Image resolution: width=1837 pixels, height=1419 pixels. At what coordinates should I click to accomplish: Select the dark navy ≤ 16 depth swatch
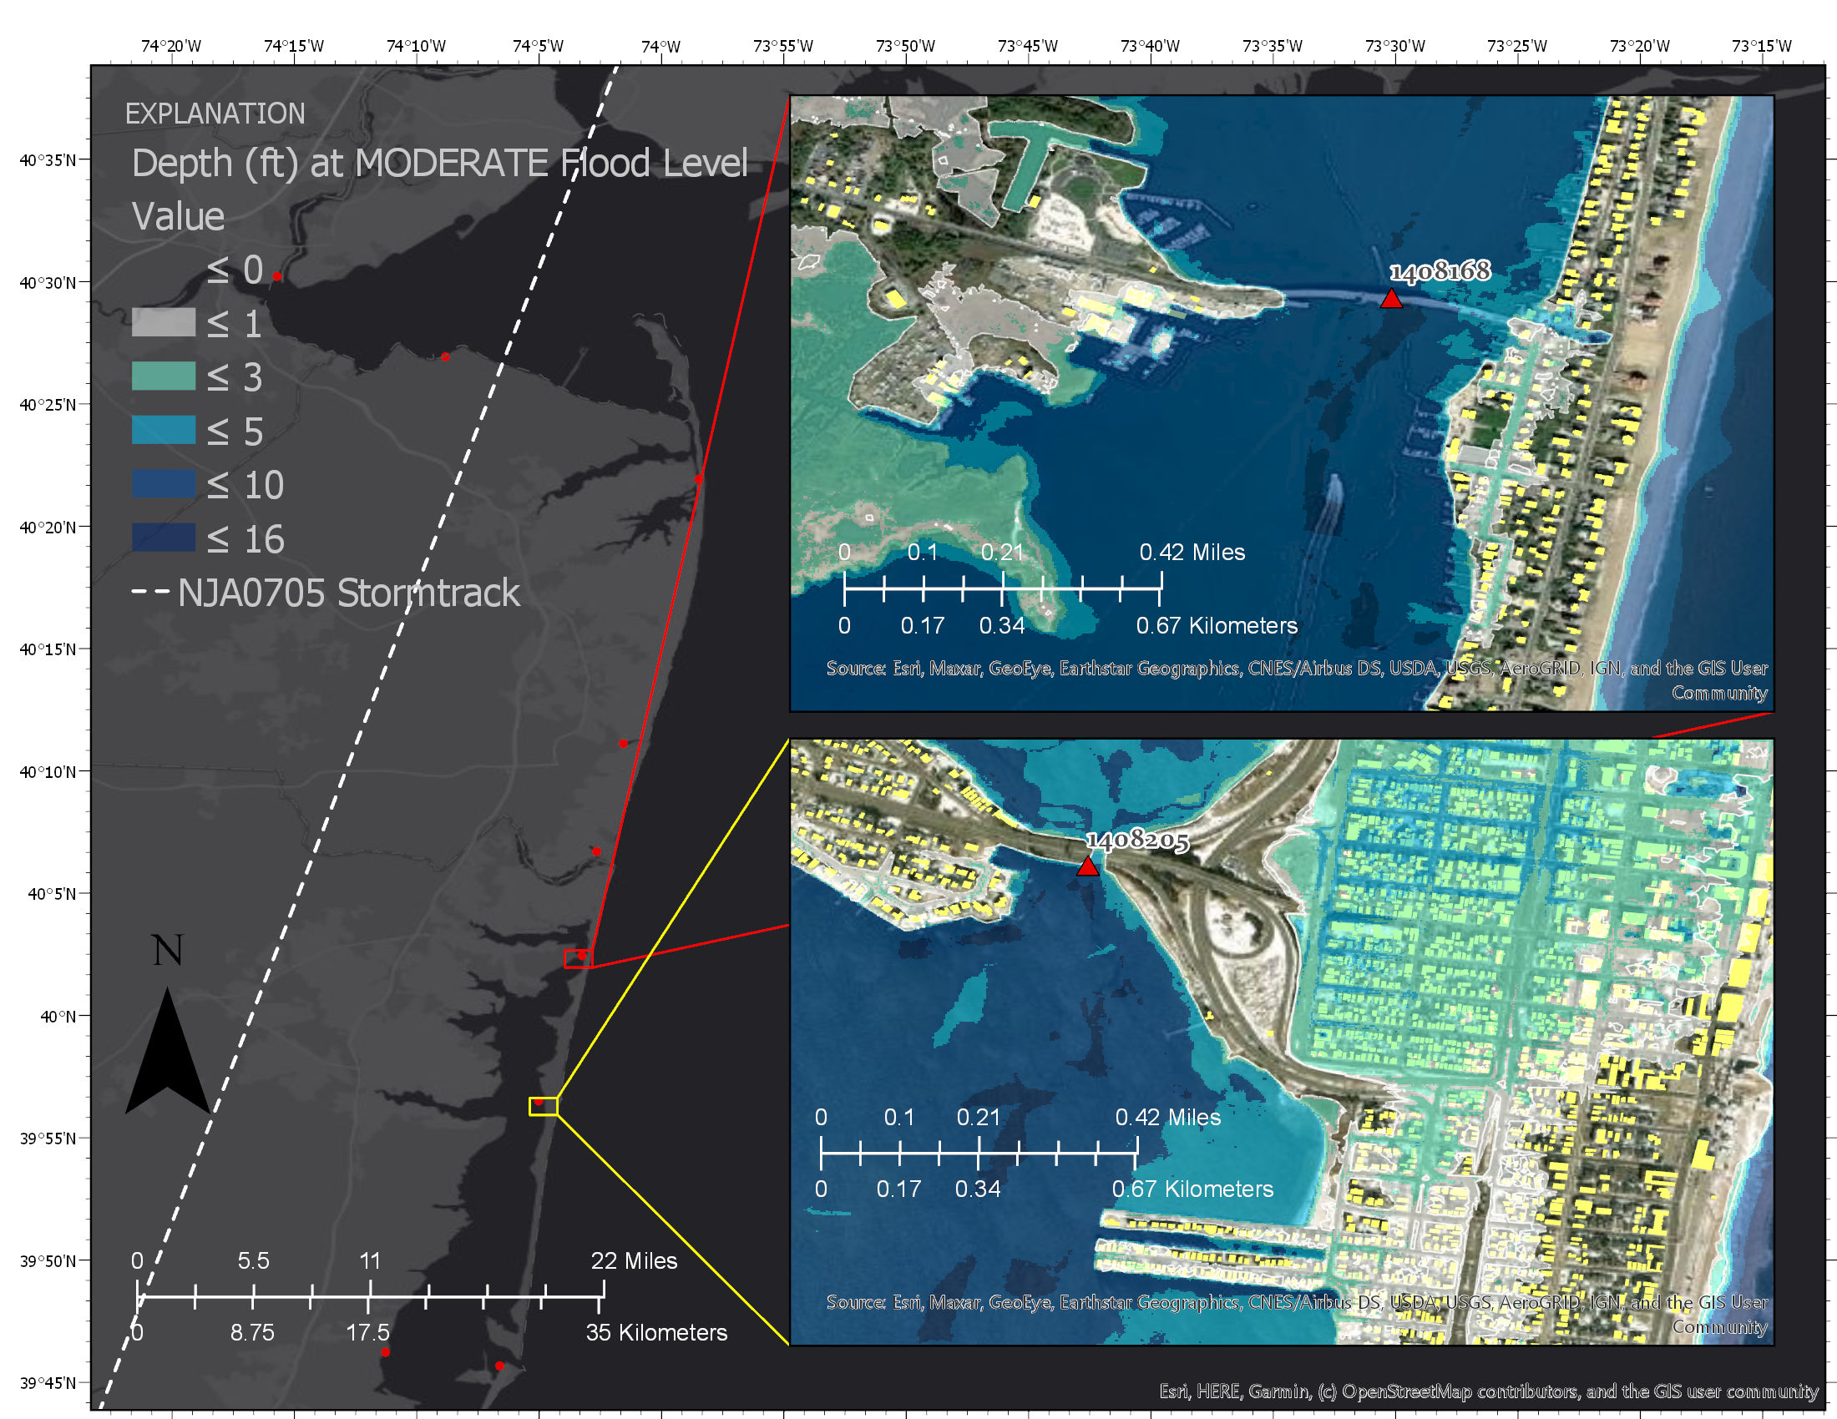coord(163,538)
